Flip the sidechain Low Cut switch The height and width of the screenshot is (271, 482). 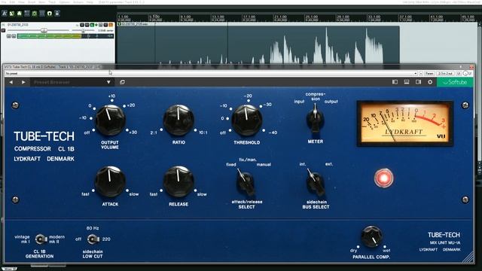point(93,239)
